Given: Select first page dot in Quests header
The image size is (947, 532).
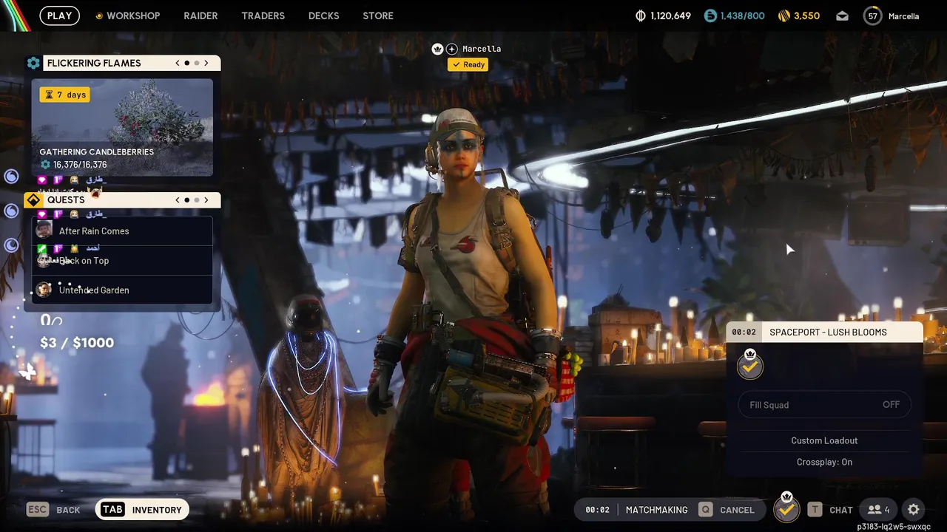Looking at the screenshot, I should tap(187, 199).
